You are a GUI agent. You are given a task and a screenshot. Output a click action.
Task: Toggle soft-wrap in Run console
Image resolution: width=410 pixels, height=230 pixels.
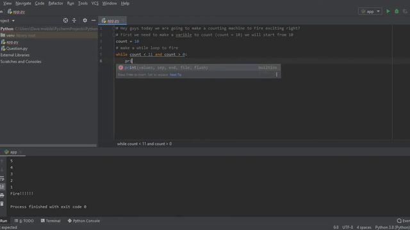2,179
